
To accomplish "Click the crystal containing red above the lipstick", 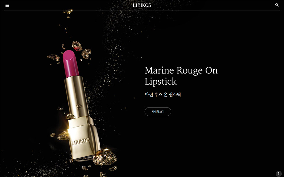I will 77,46.
